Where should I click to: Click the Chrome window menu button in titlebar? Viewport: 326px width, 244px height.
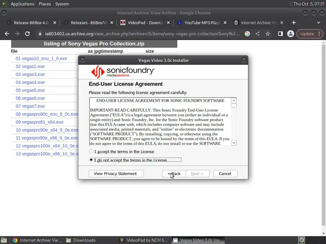pos(4,13)
